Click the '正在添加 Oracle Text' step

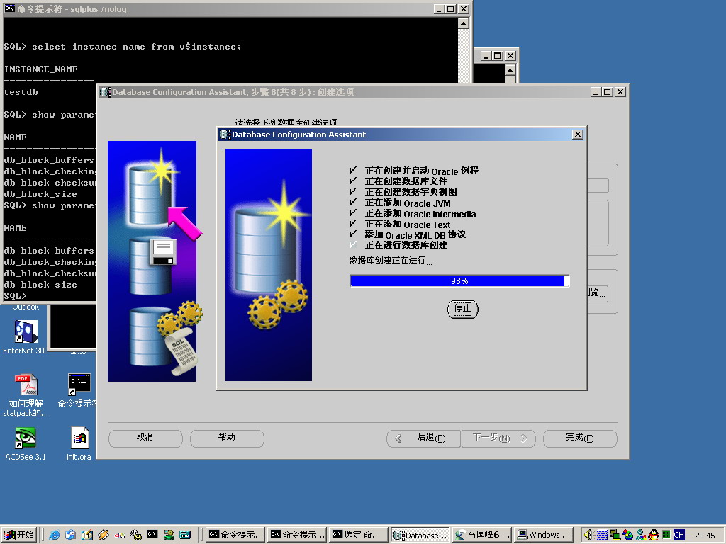point(408,224)
